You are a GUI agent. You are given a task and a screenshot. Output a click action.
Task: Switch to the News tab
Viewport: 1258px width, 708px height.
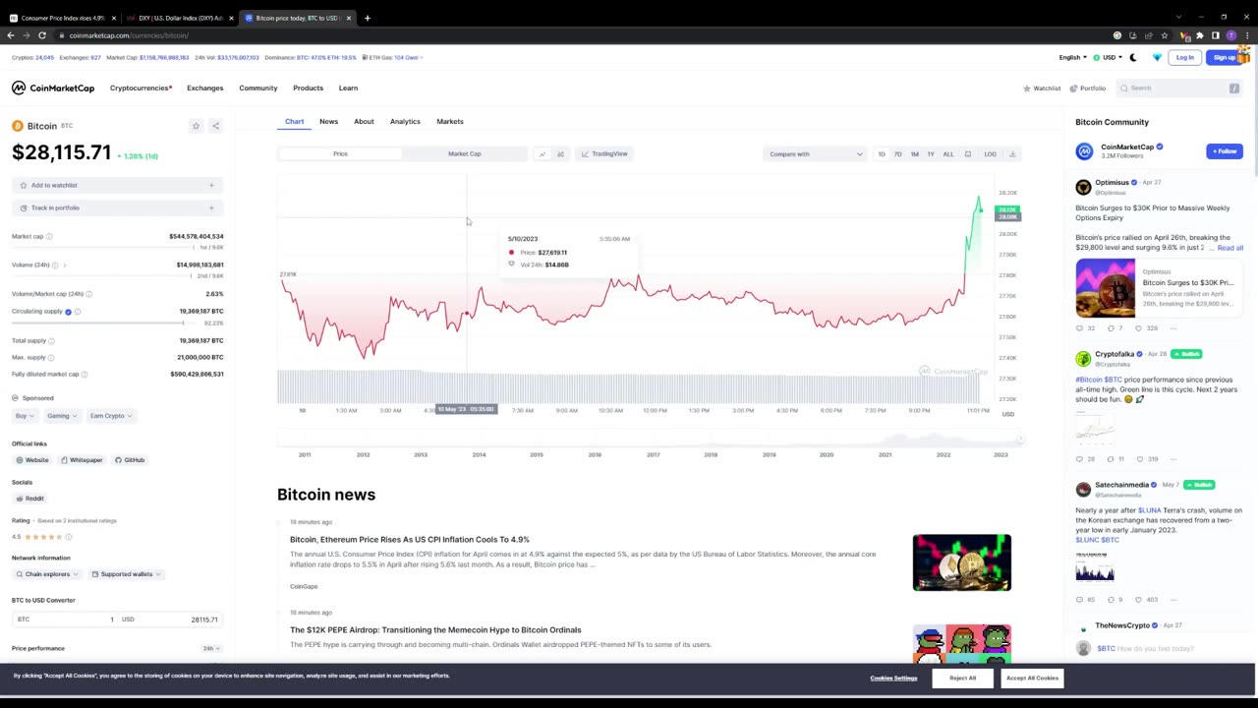click(x=328, y=122)
